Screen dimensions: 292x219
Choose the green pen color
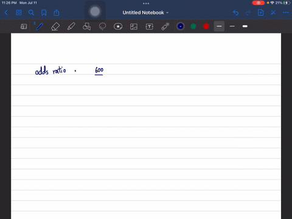[x=193, y=26]
